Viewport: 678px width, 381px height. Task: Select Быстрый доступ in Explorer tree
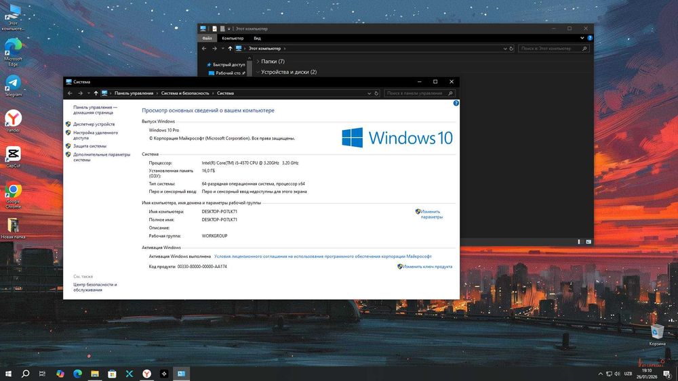(x=228, y=65)
